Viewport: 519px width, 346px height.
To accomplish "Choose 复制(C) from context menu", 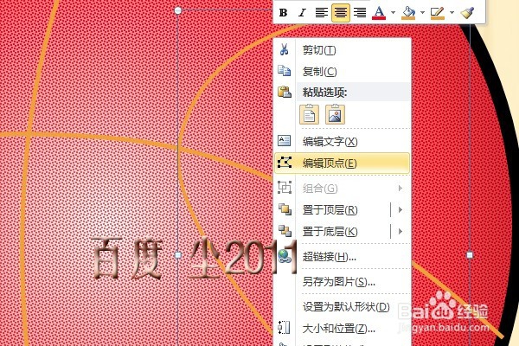I will [x=320, y=71].
